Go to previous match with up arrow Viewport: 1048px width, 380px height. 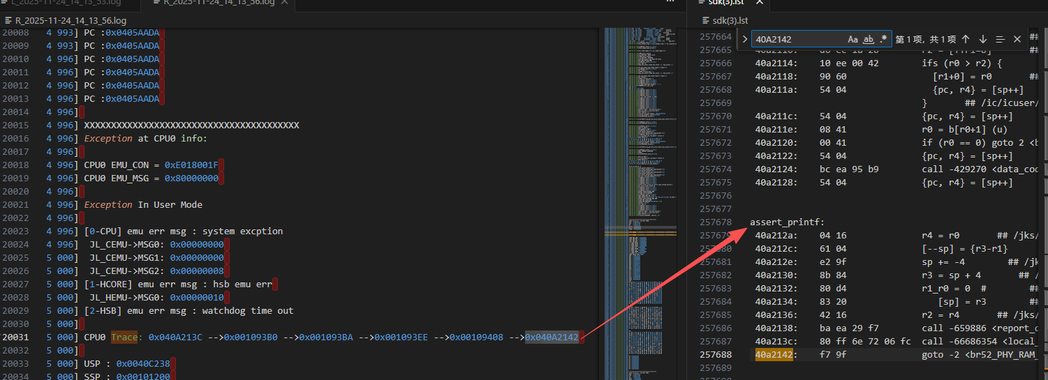(966, 40)
